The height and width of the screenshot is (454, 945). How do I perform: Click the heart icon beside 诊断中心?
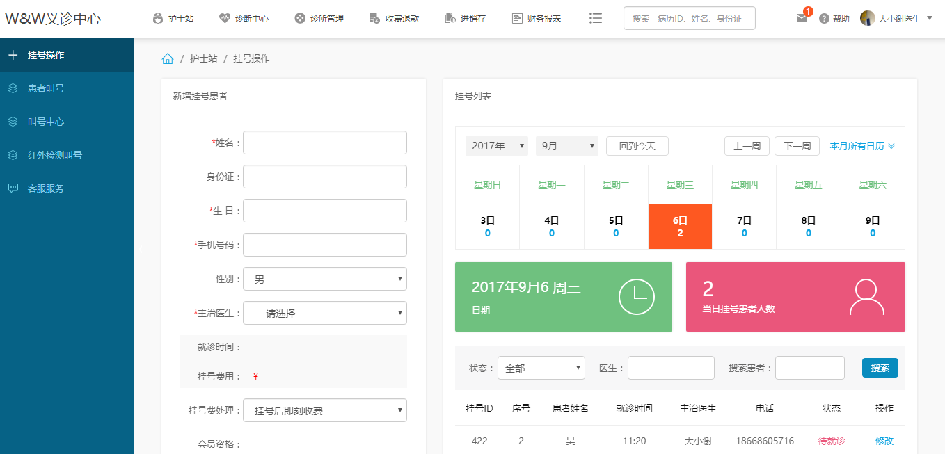click(224, 18)
